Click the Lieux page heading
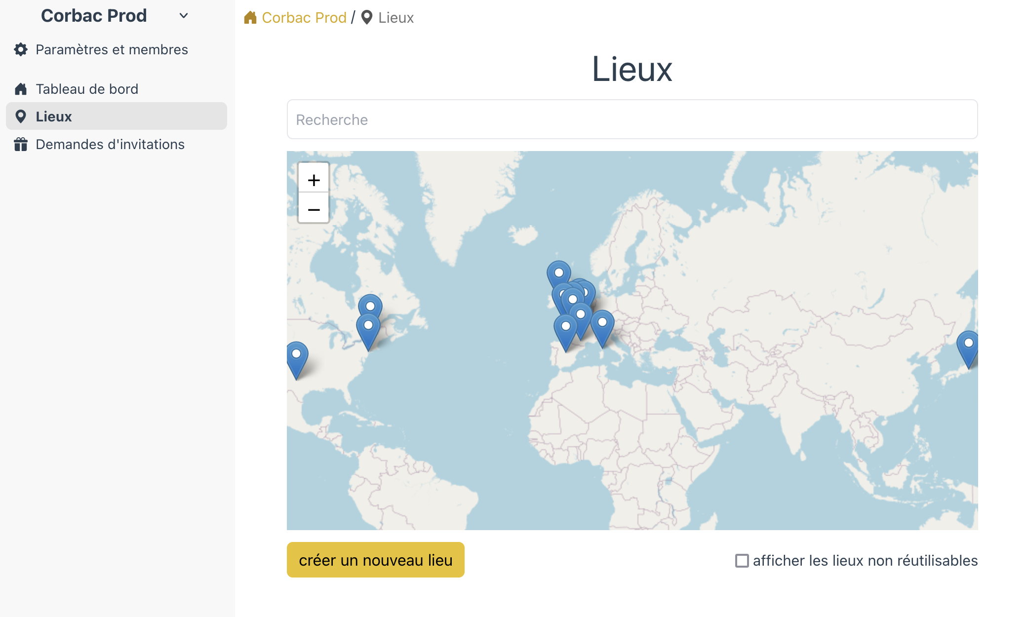Screen dimensions: 1027x617 coord(632,69)
